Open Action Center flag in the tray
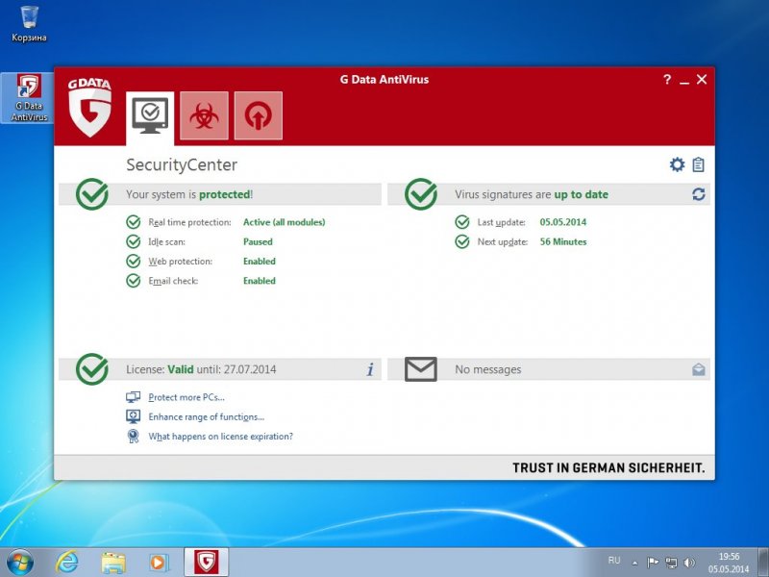The width and height of the screenshot is (769, 577). point(653,563)
